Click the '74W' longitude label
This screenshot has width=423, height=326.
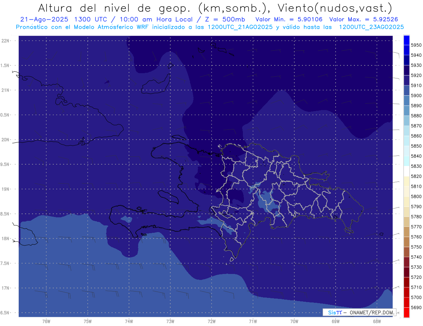pyautogui.click(x=129, y=321)
